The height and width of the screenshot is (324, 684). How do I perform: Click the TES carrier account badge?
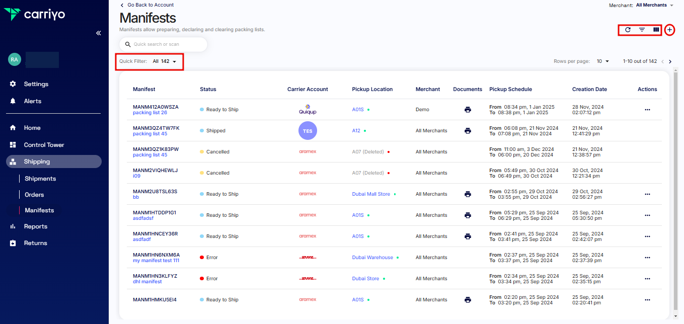click(x=308, y=131)
